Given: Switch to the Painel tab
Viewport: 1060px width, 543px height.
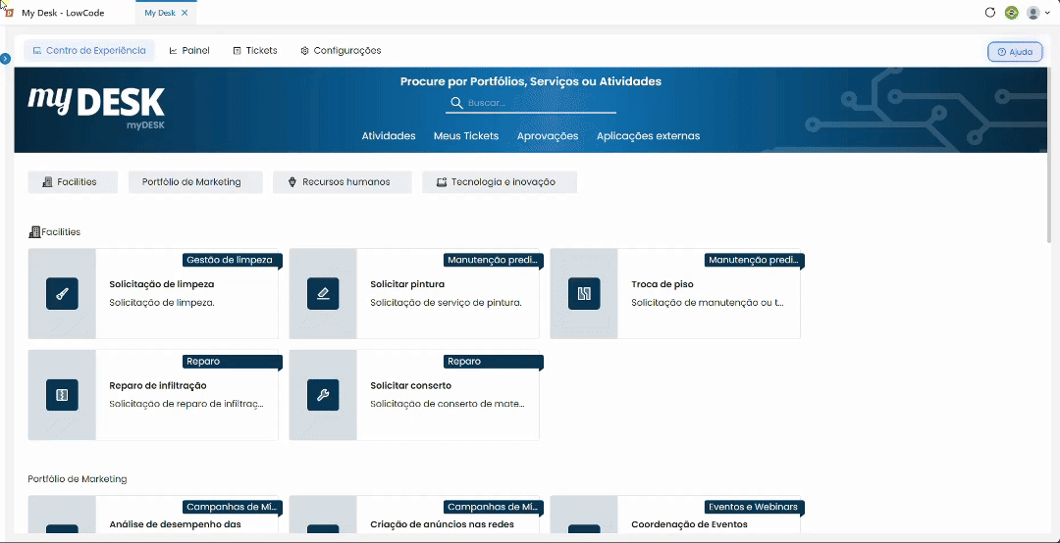Looking at the screenshot, I should [x=189, y=51].
